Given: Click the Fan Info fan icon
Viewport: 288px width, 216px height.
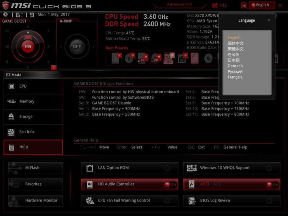Looking at the screenshot, I should coord(11,132).
